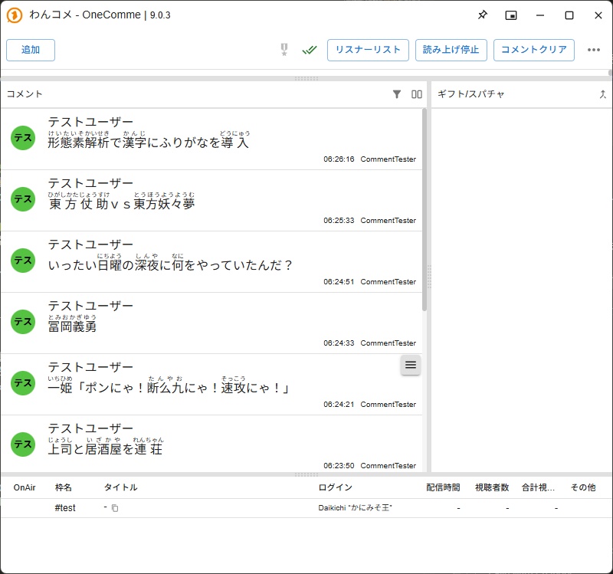Click the medal ranking icon
Screen dimensions: 613x574
click(284, 50)
